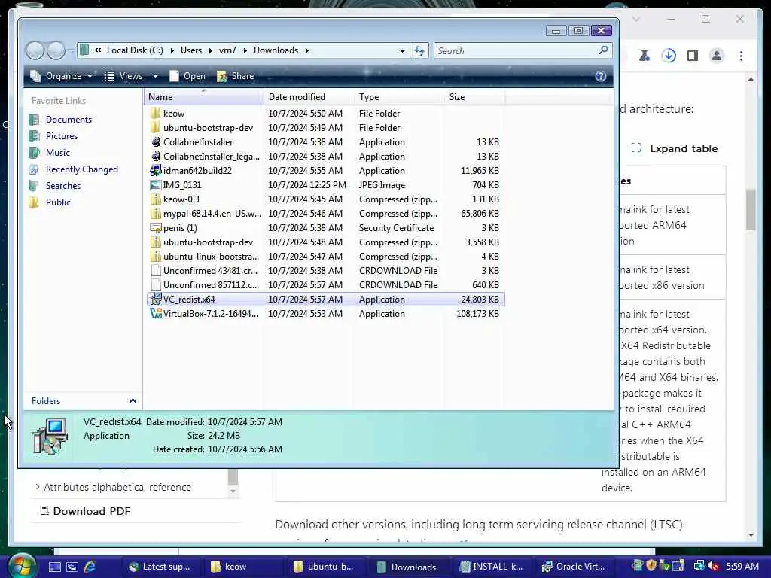The height and width of the screenshot is (578, 771).
Task: Click the Back navigation arrow in Explorer
Action: point(35,50)
